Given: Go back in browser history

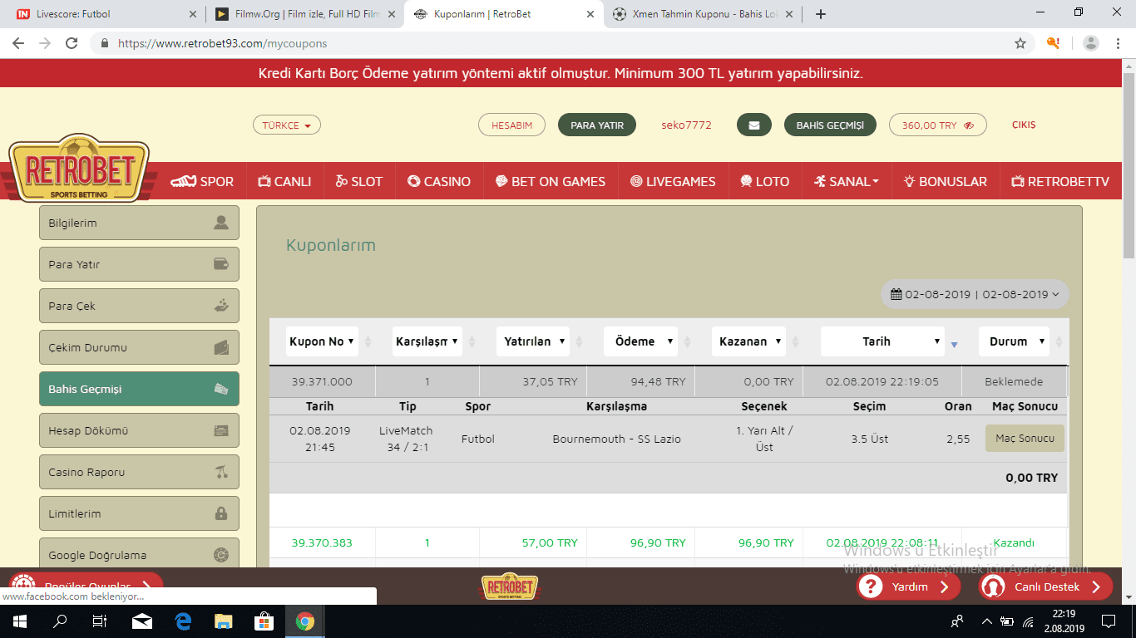Looking at the screenshot, I should pos(19,43).
